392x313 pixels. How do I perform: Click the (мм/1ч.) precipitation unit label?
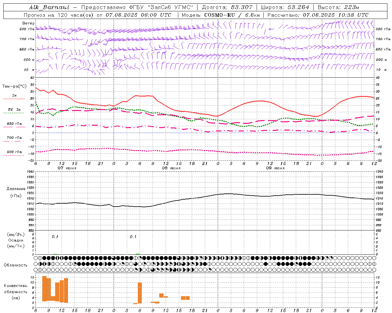16,246
